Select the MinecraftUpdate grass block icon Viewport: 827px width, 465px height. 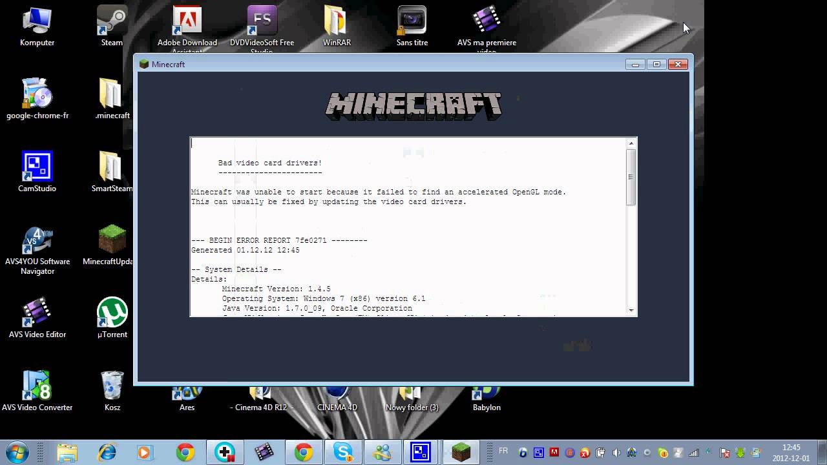click(112, 245)
